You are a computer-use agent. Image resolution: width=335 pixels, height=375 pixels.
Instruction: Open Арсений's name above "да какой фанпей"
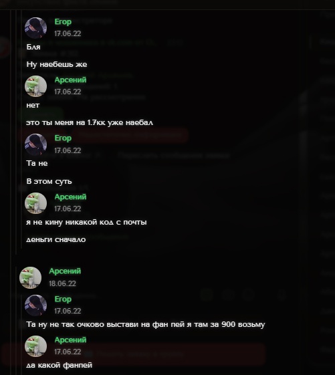pyautogui.click(x=70, y=340)
